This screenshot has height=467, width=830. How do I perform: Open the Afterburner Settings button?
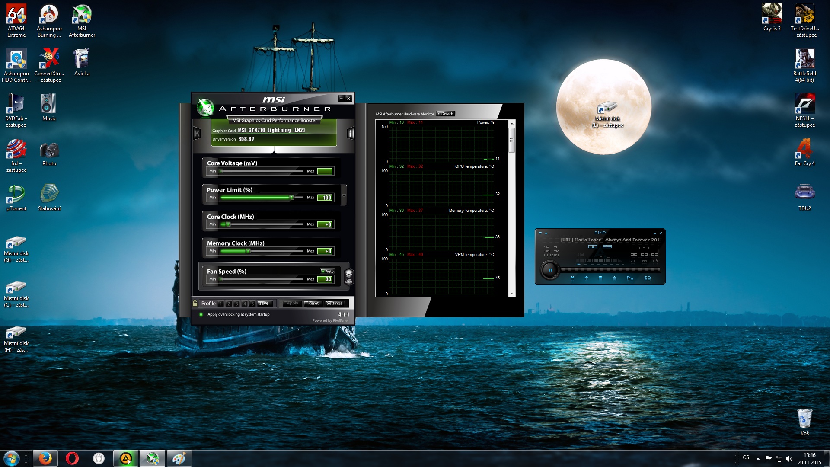point(334,304)
